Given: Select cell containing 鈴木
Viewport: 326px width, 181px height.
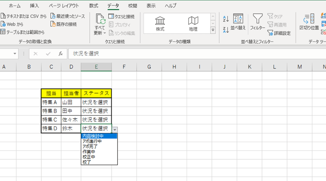Looking at the screenshot, I should 71,129.
